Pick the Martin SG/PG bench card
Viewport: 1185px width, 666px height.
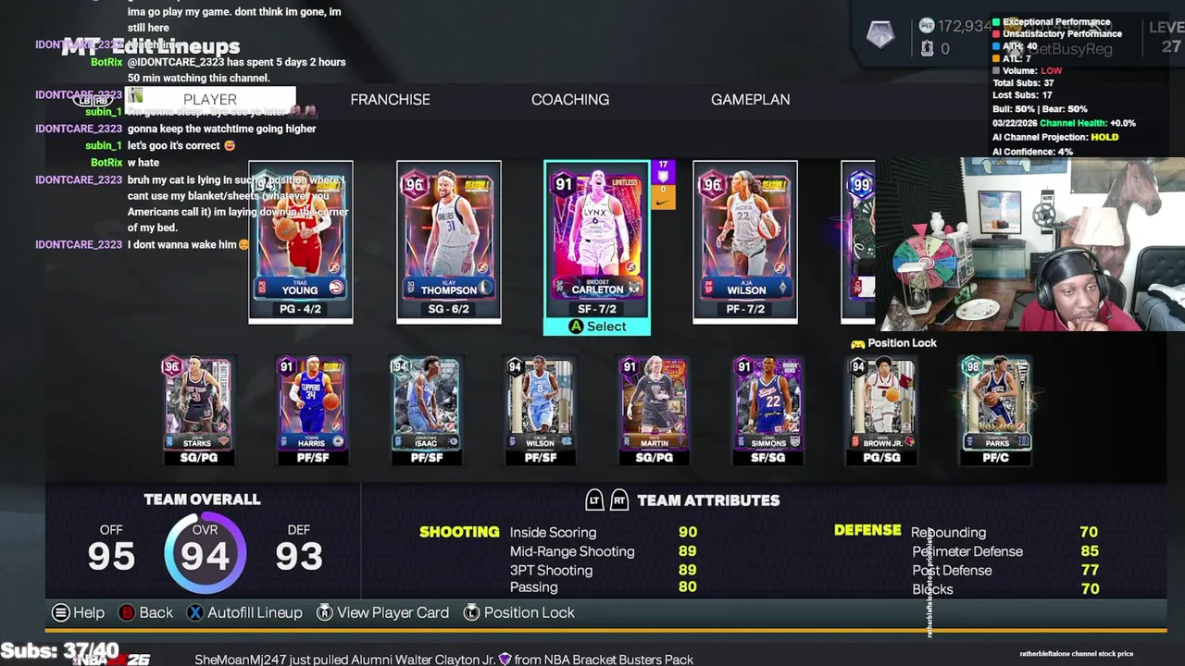(x=654, y=410)
